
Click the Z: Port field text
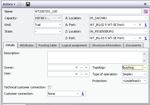point(107,38)
